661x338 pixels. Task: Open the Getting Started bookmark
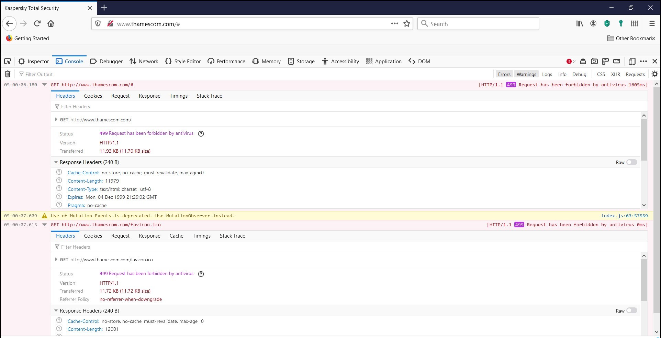pos(27,39)
